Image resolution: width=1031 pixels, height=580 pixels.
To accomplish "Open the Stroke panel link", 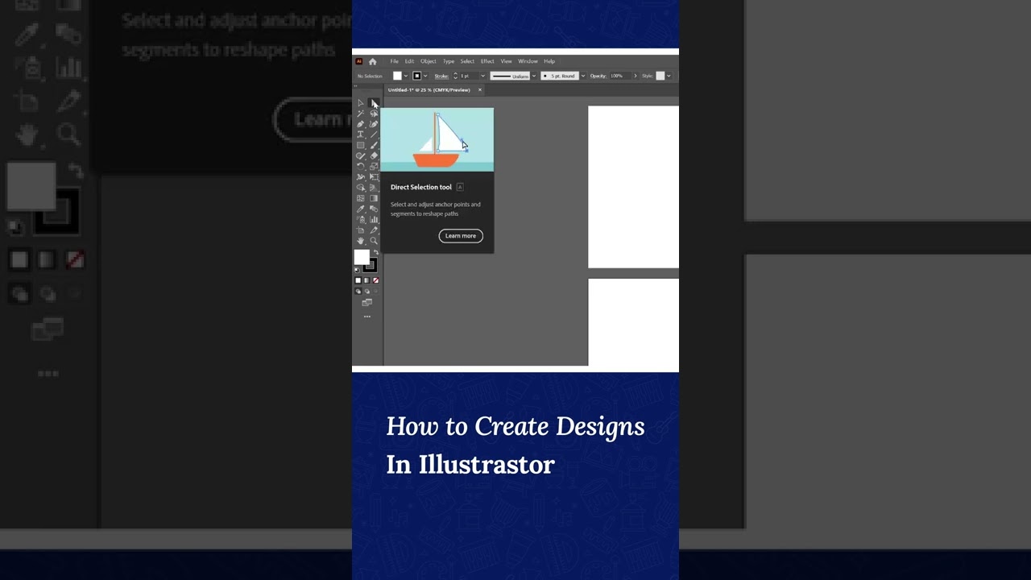I will pyautogui.click(x=441, y=76).
